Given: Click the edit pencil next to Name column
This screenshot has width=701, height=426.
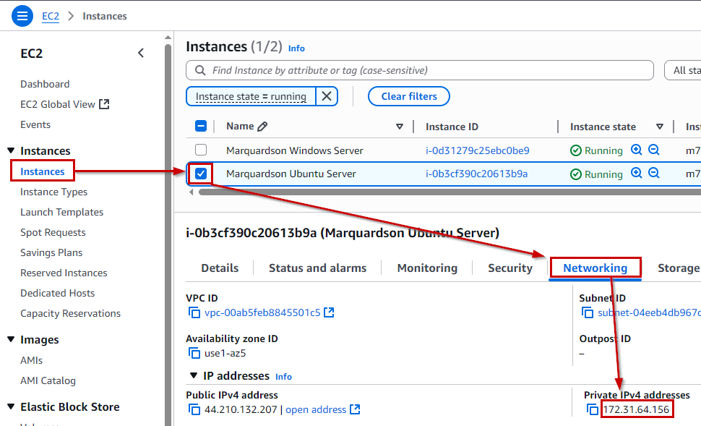Looking at the screenshot, I should 262,127.
